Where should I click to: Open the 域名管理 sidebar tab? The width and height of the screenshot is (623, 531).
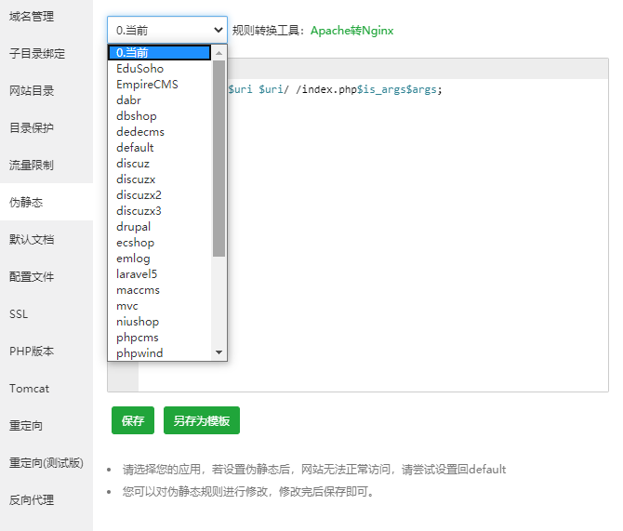pyautogui.click(x=46, y=17)
